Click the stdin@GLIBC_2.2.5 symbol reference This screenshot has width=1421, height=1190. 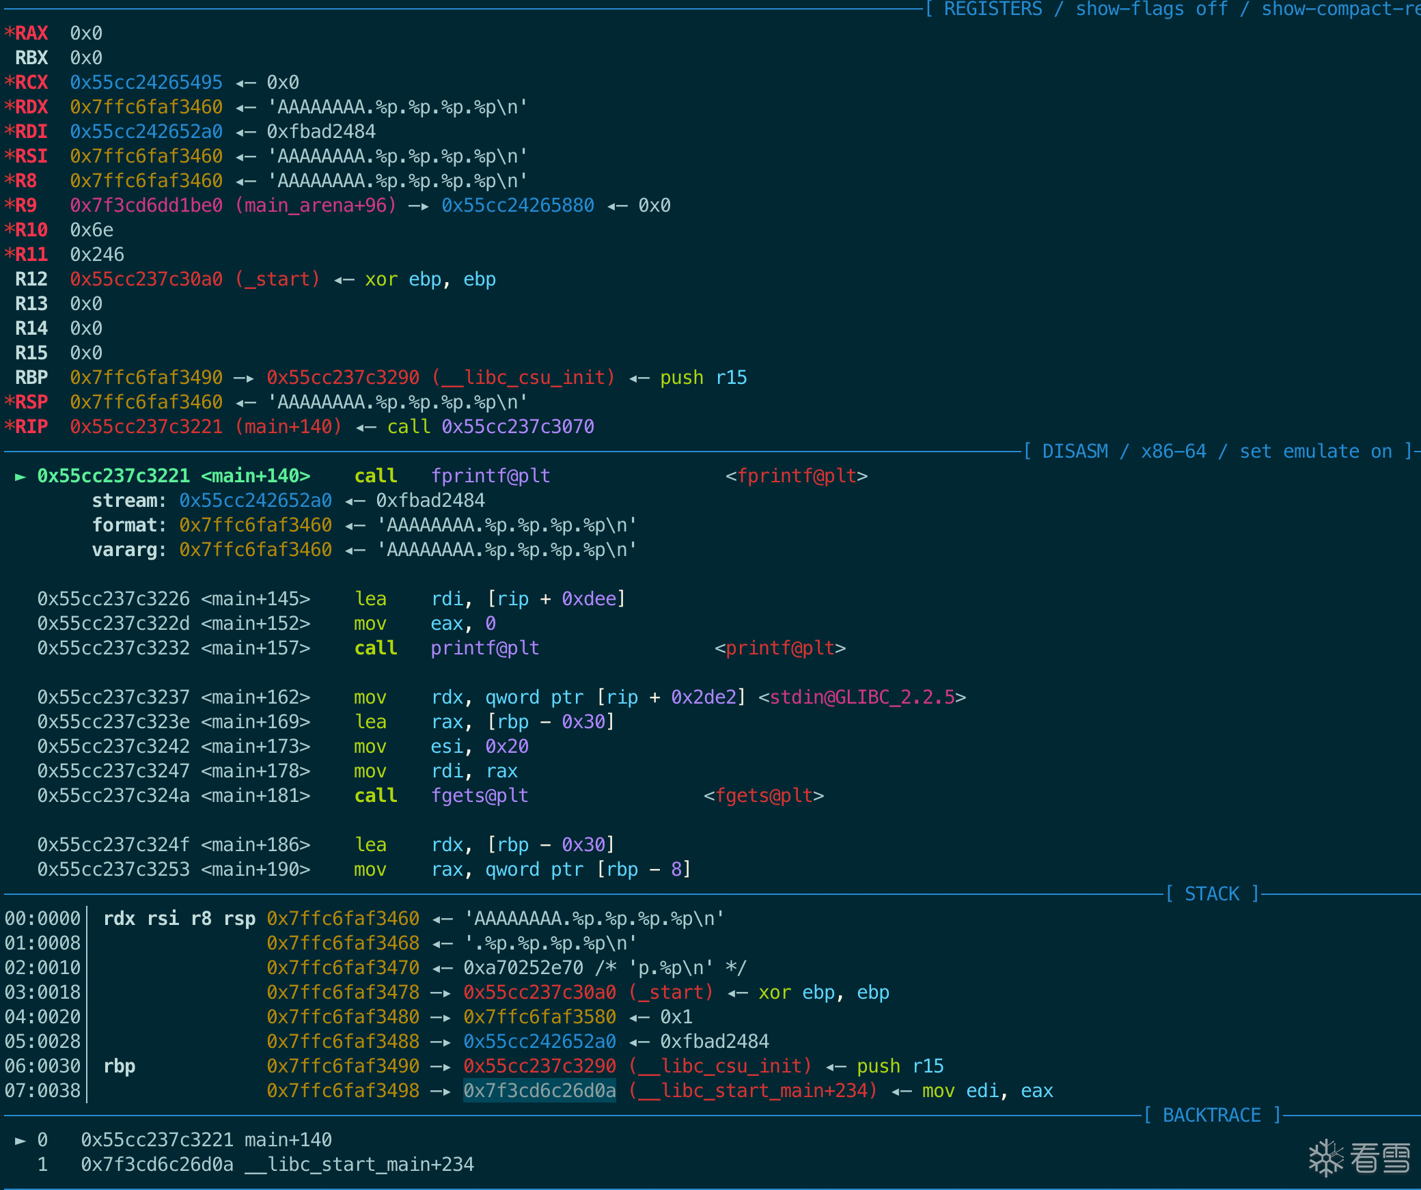861,697
